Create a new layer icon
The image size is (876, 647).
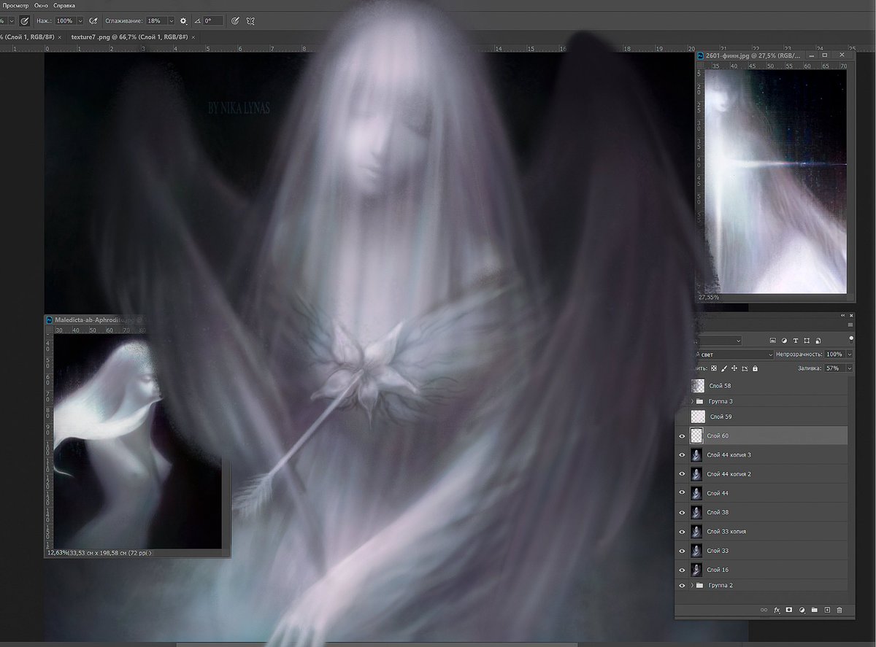(827, 610)
